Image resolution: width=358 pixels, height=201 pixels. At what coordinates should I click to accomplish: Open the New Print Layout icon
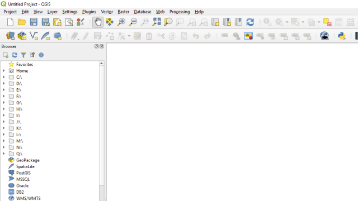coord(57,22)
